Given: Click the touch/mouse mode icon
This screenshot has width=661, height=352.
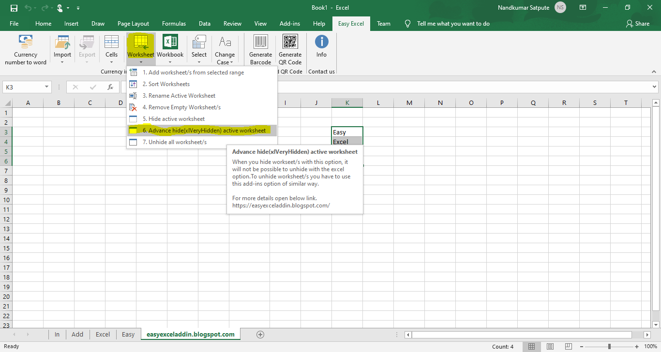Looking at the screenshot, I should coord(60,8).
